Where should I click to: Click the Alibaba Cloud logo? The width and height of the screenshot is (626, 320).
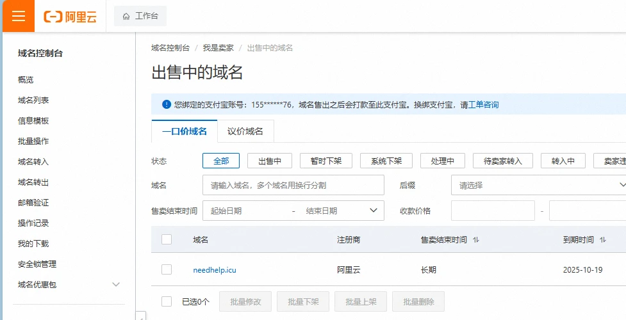[x=70, y=17]
